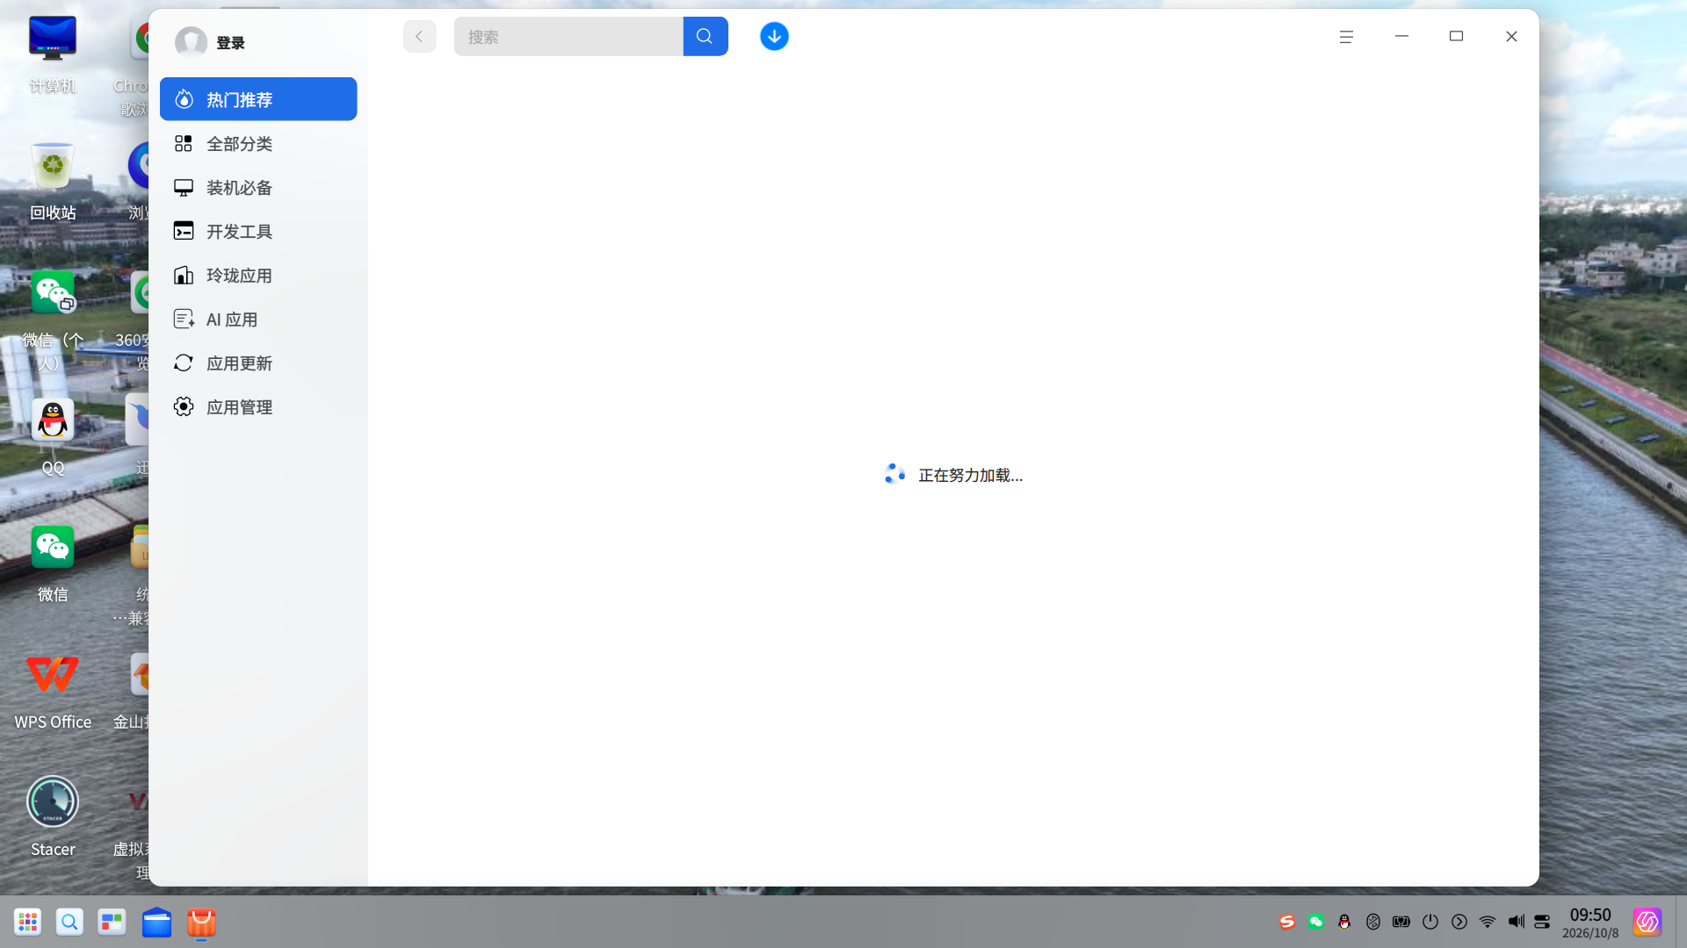This screenshot has height=948, width=1687.
Task: Open the battery tray icon
Action: coord(1401,922)
